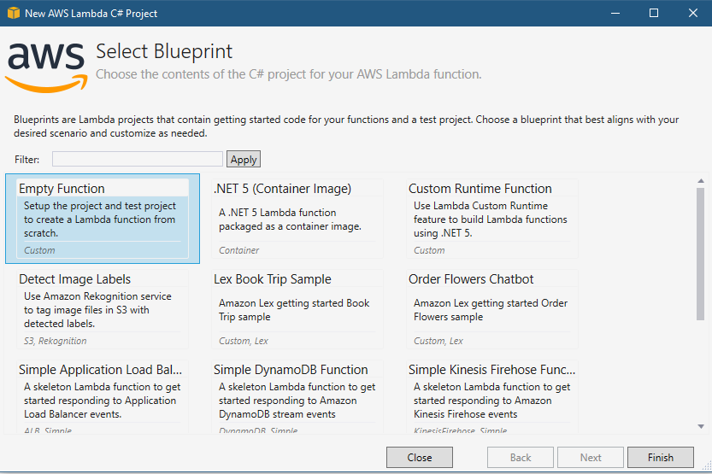712x474 pixels.
Task: Select the Order Flowers Chatbot blueprint
Action: [492, 309]
